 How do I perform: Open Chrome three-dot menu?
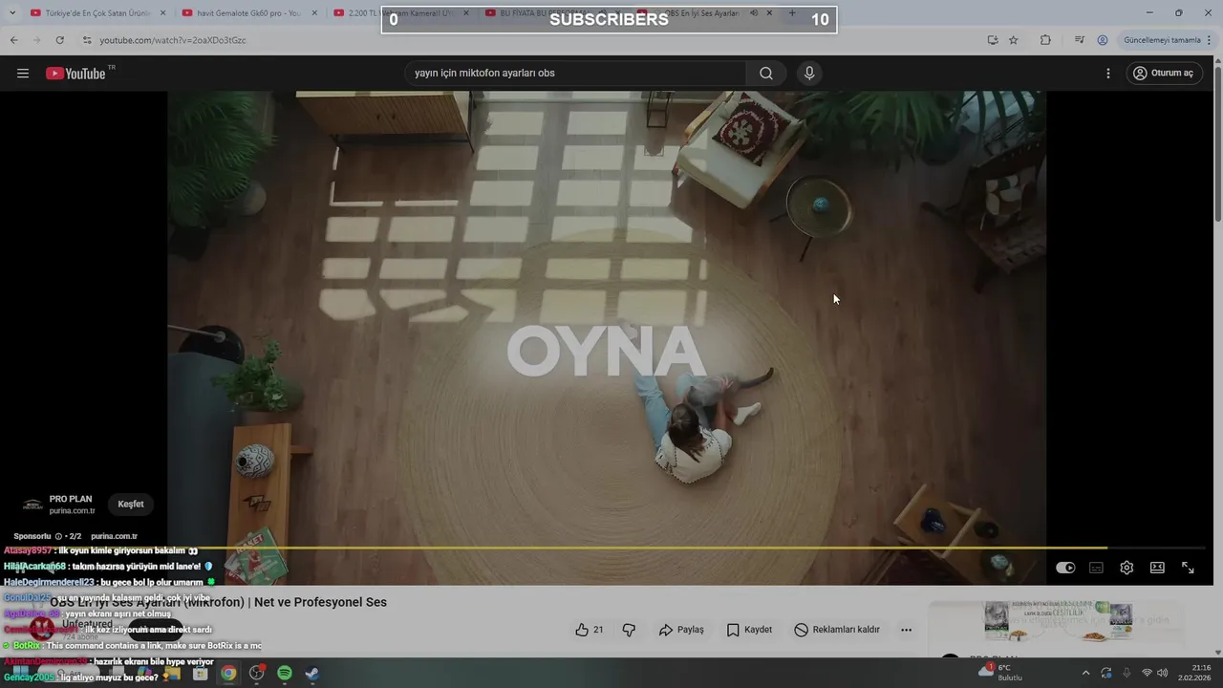click(1210, 40)
